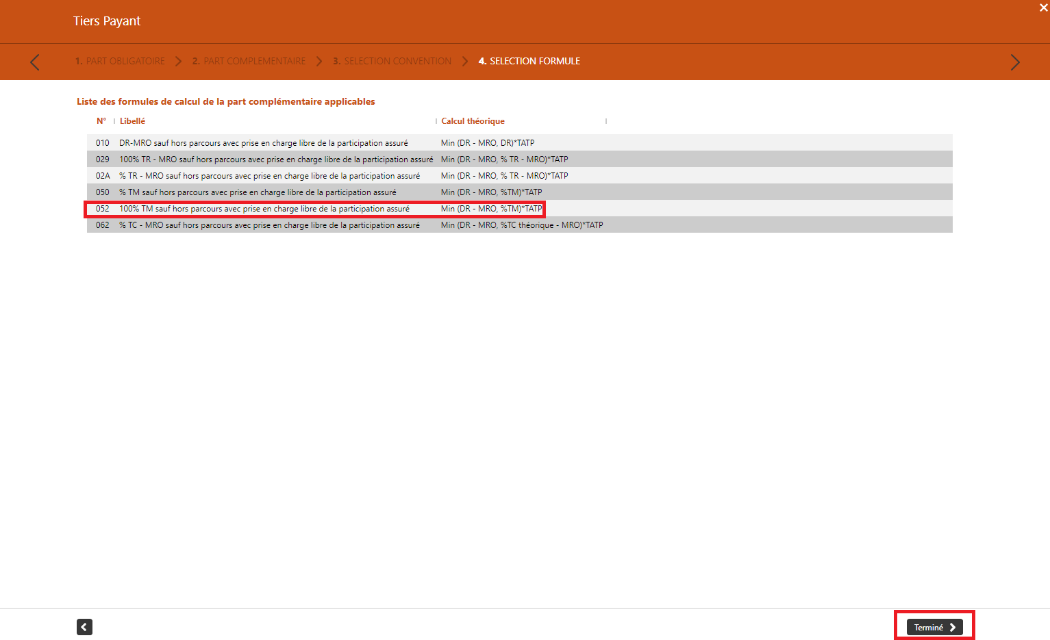Select formula 062 % TC - MRO row
The width and height of the screenshot is (1050, 640).
pos(269,225)
